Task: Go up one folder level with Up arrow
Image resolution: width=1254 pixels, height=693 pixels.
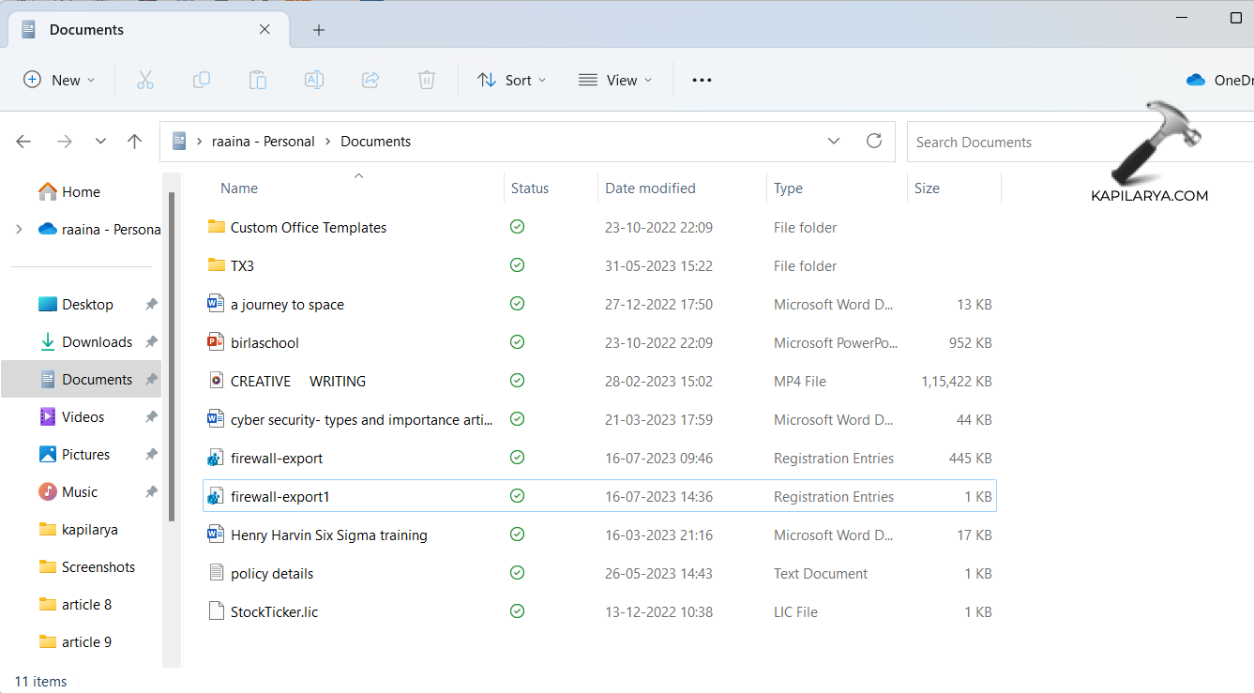Action: coord(135,142)
